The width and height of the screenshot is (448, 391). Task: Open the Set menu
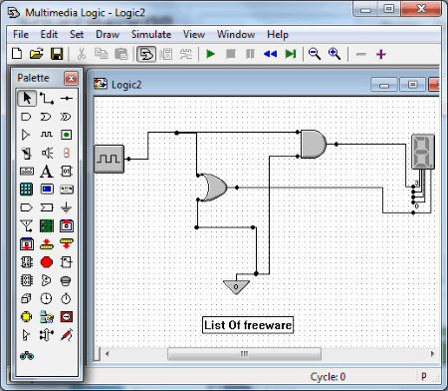pos(77,34)
